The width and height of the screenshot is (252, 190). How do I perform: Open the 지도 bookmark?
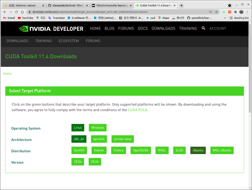click(x=41, y=18)
